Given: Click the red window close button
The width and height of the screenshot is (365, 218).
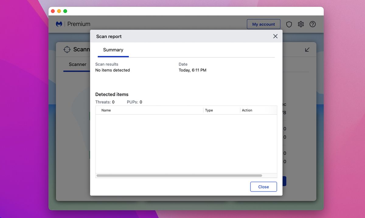Looking at the screenshot, I should pyautogui.click(x=53, y=11).
